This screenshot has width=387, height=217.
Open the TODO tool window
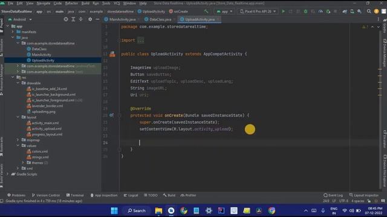click(151, 195)
